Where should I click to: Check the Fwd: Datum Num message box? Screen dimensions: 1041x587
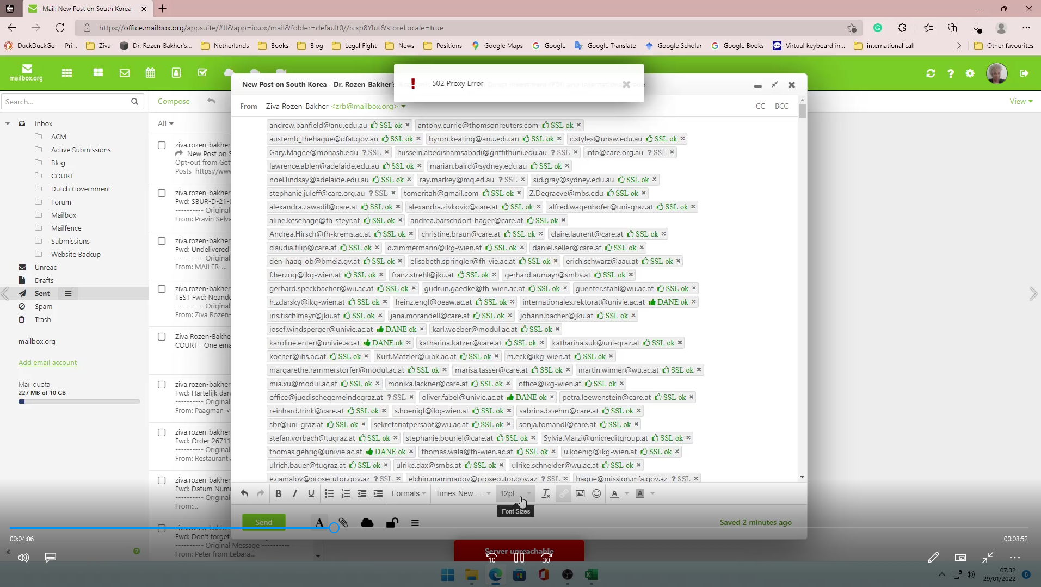pos(162,480)
